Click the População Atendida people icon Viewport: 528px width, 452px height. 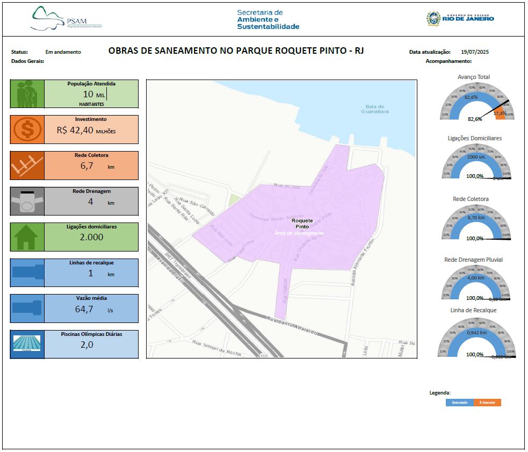coord(27,94)
